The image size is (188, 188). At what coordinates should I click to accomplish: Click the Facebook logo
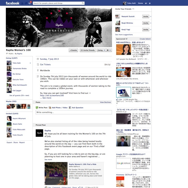(12, 3)
